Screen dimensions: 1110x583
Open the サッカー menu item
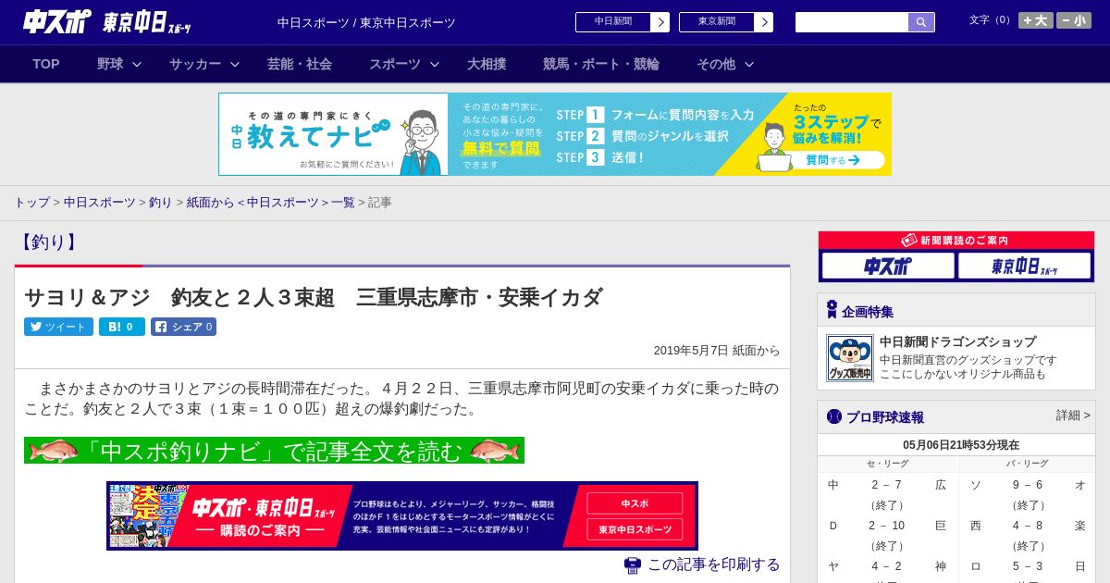(195, 64)
